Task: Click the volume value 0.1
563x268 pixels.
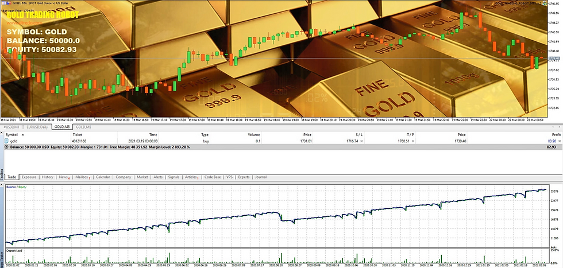Action: [258, 141]
